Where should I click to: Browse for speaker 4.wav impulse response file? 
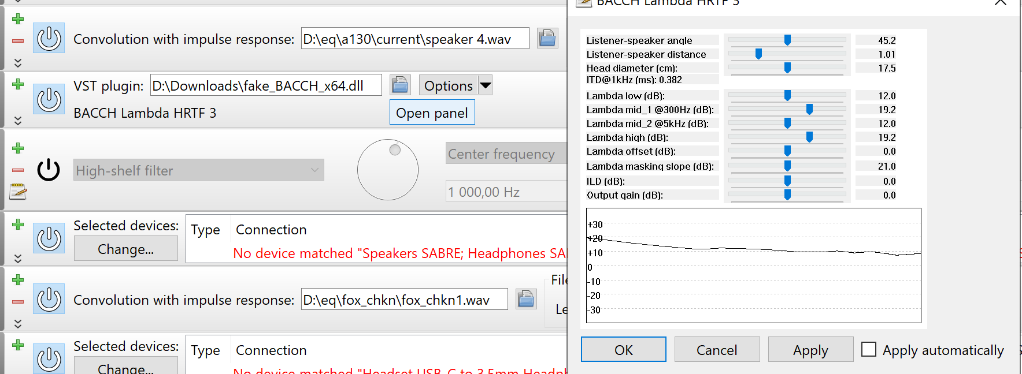tap(547, 38)
